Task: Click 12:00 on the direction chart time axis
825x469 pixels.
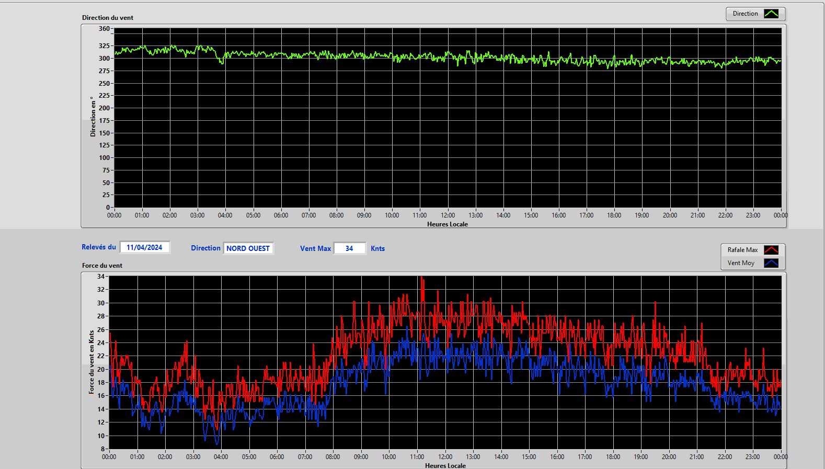Action: 448,215
